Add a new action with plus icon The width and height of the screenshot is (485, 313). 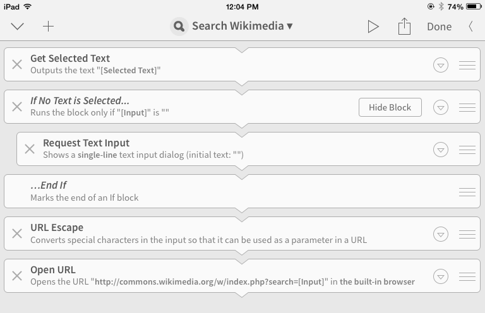pyautogui.click(x=49, y=27)
